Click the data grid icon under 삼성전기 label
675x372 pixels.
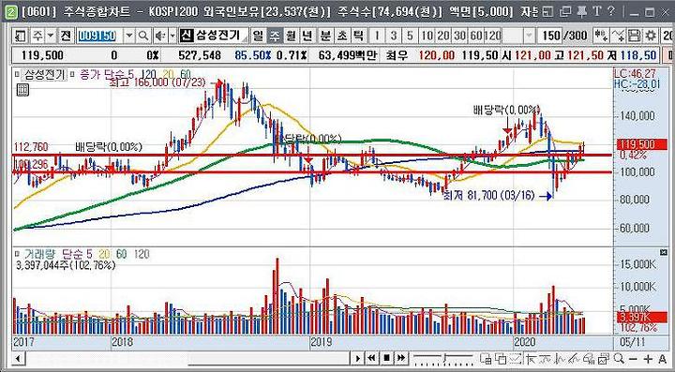(22, 90)
